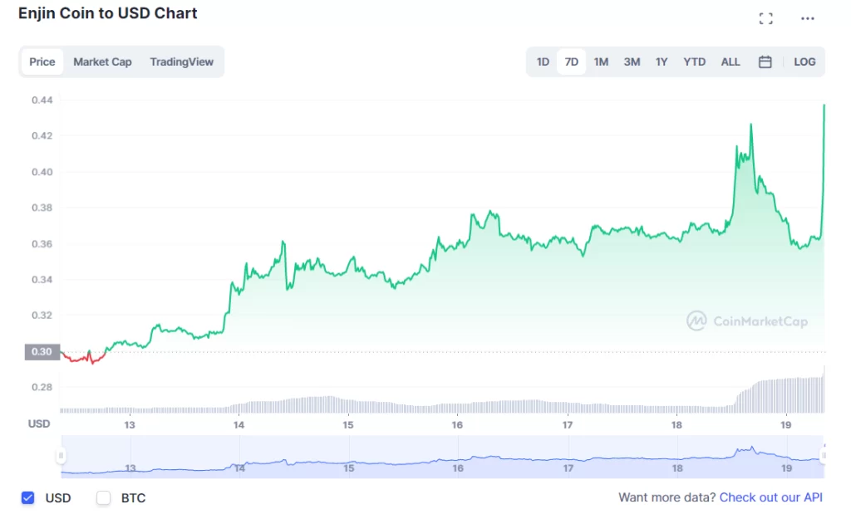Switch to the Price tab

pyautogui.click(x=42, y=61)
